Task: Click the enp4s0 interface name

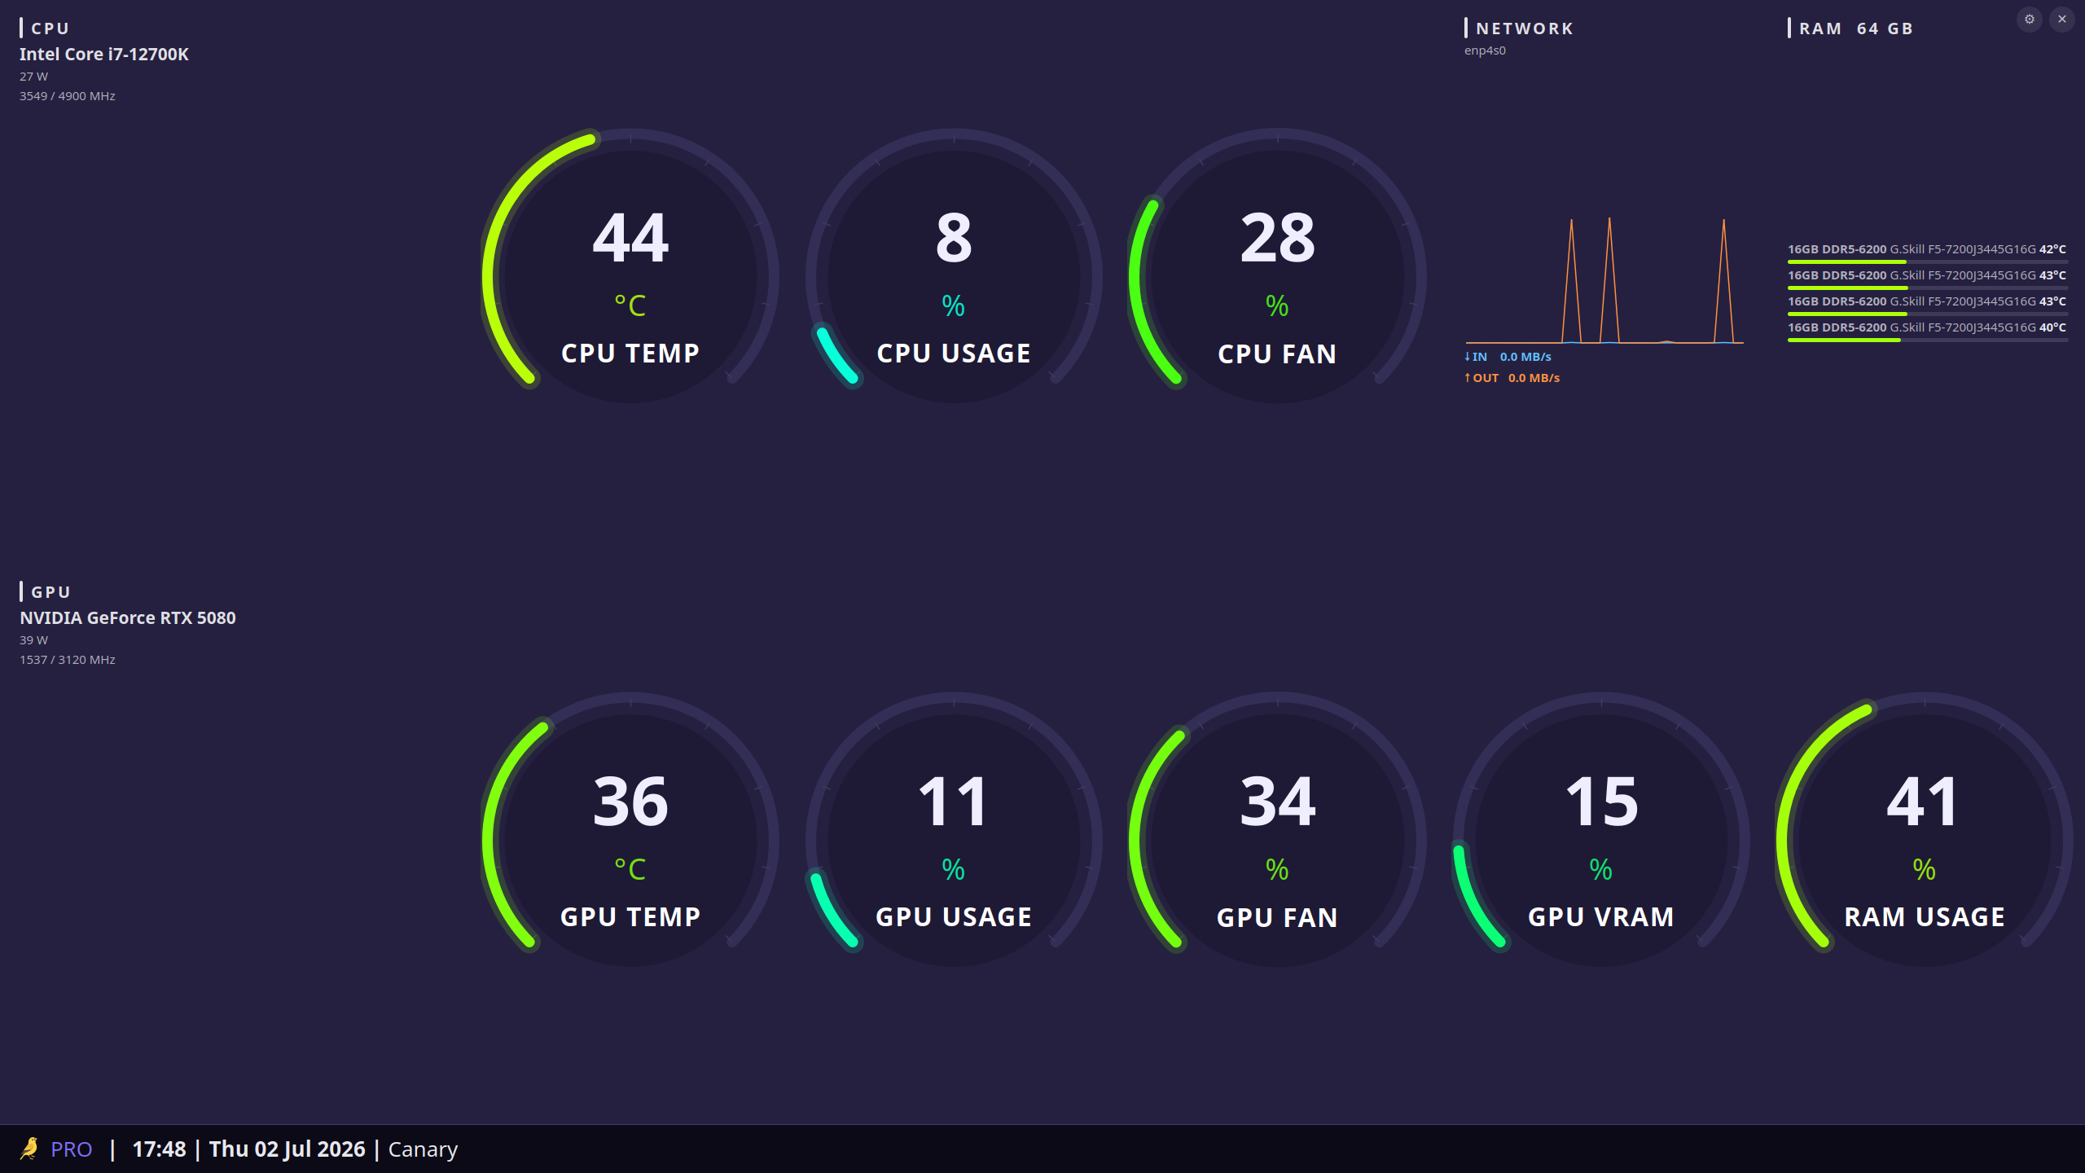Action: [1485, 51]
